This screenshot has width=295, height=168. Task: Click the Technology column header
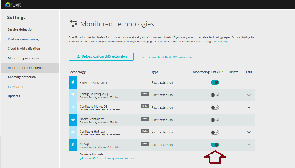click(77, 72)
